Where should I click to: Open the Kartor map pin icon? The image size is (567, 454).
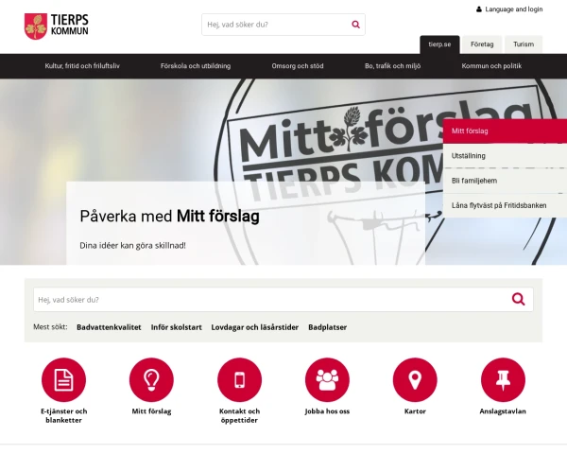(x=415, y=380)
